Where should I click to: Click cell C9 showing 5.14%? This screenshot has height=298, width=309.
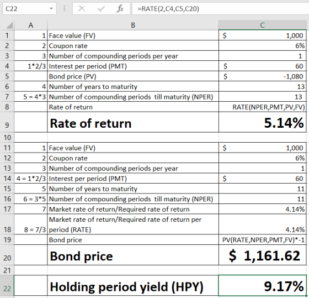click(x=262, y=122)
